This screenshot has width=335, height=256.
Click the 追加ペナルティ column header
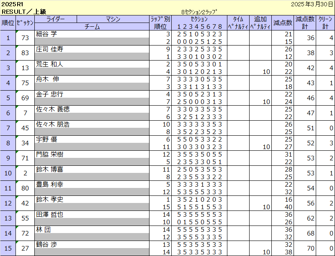point(260,23)
